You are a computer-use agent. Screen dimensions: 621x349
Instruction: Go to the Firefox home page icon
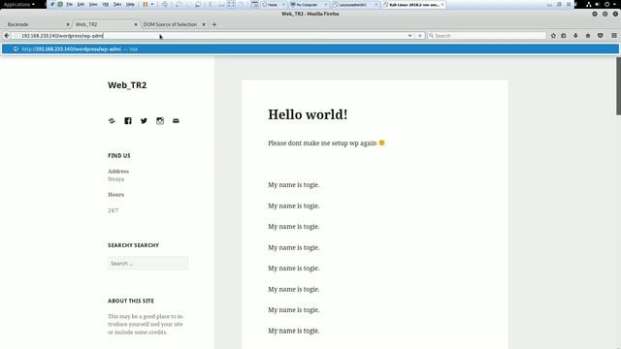[x=588, y=36]
